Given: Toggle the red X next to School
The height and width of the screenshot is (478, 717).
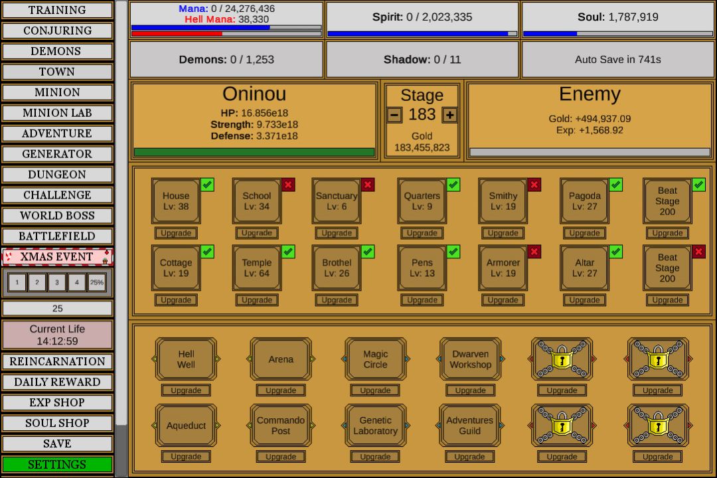Looking at the screenshot, I should [x=288, y=185].
